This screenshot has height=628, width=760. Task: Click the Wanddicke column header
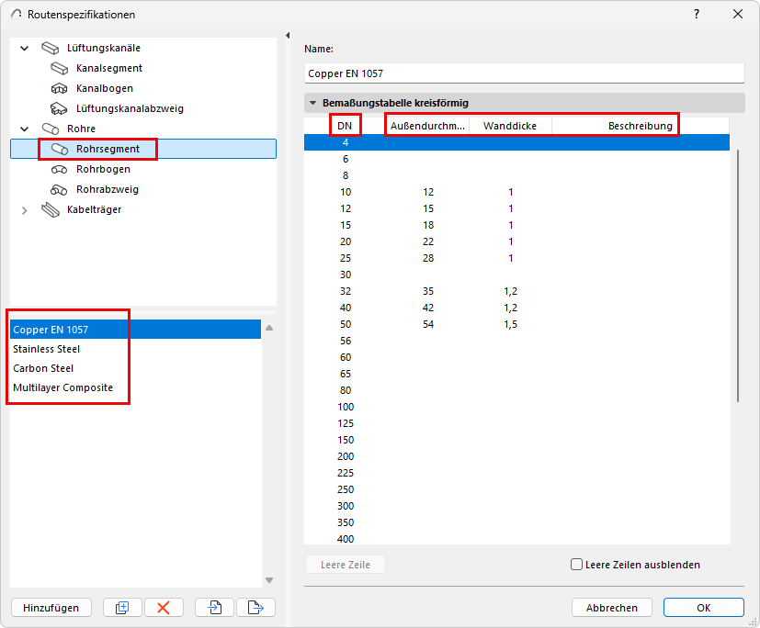coord(510,126)
